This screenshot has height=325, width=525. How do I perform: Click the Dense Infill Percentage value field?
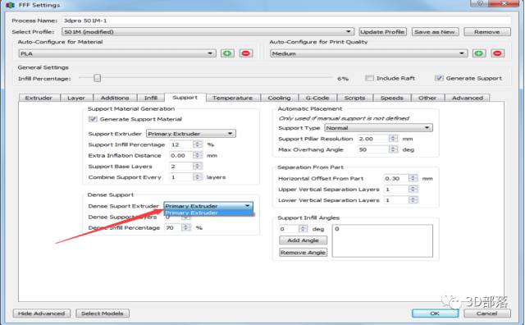click(173, 227)
